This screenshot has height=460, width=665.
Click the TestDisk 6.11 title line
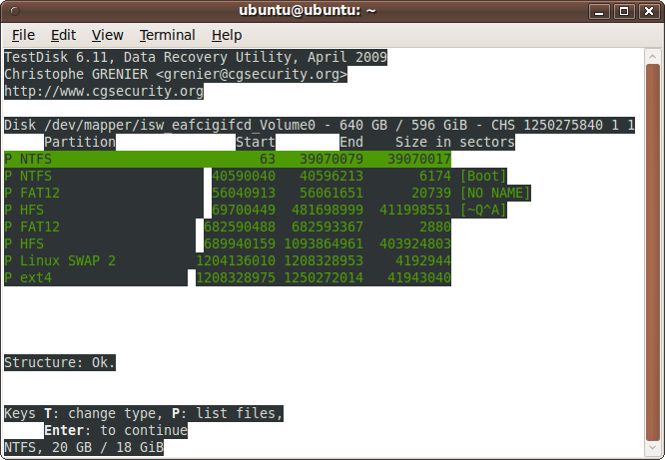(196, 57)
